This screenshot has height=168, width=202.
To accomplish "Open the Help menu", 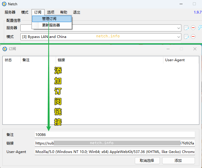I will coord(64,12).
